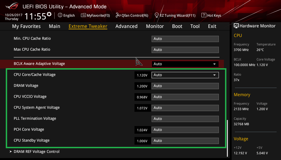This screenshot has height=160, width=281.
Task: Click the 32768 MB memory capacity value
Action: pos(241,124)
